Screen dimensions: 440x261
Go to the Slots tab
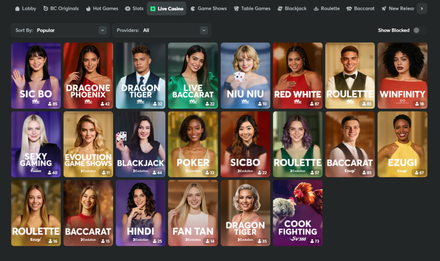pos(134,9)
